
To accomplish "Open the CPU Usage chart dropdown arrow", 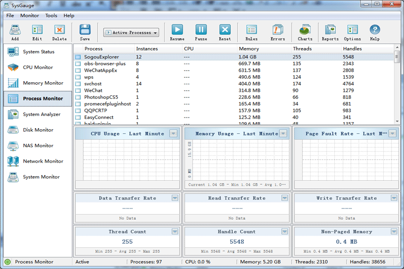I will tap(173, 134).
